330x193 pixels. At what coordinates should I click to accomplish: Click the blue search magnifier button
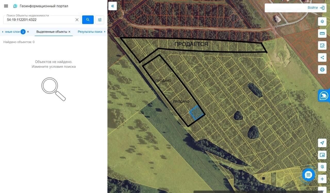click(88, 20)
